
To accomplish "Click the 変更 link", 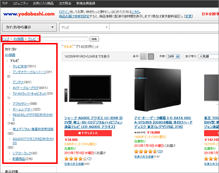I will [188, 16].
